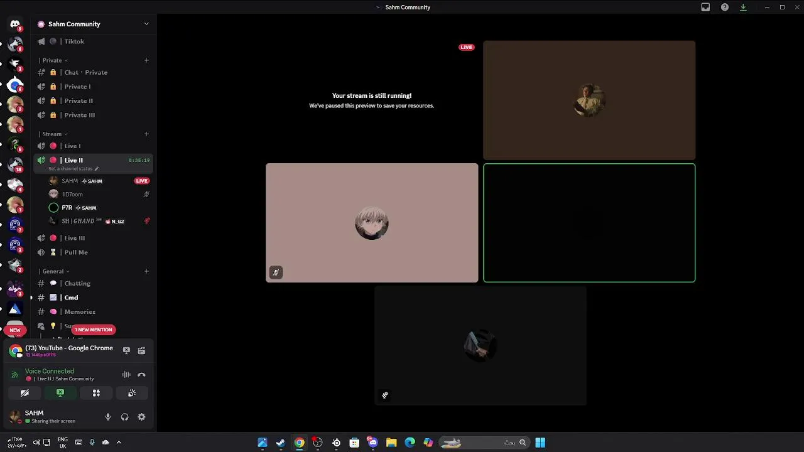Screen dimensions: 804x452
Task: Set a channel status link
Action: coord(73,169)
